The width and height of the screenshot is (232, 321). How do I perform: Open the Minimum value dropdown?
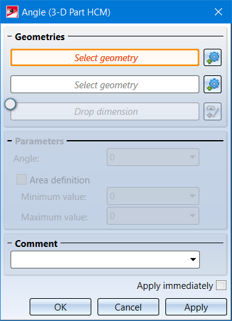tap(193, 196)
